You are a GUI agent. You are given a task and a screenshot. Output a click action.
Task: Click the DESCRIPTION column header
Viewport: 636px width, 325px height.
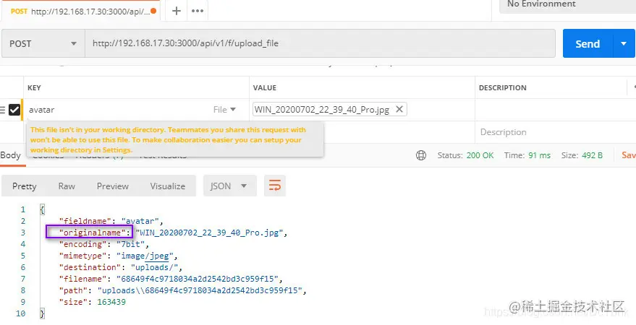[x=503, y=88]
